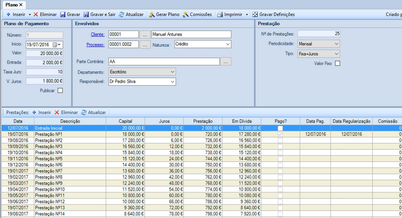Open the Inicio date calendar picker
The width and height of the screenshot is (402, 218).
pyautogui.click(x=57, y=45)
